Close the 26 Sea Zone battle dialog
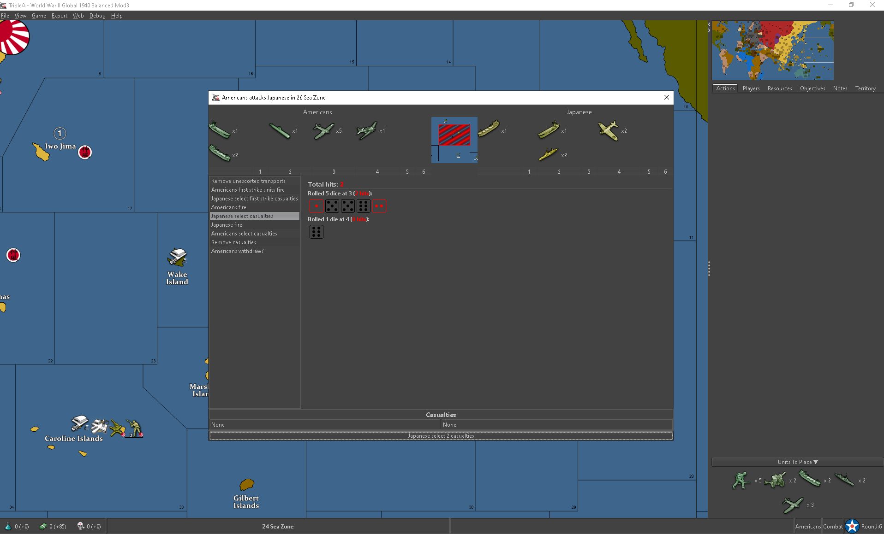This screenshot has width=884, height=534. pyautogui.click(x=666, y=97)
